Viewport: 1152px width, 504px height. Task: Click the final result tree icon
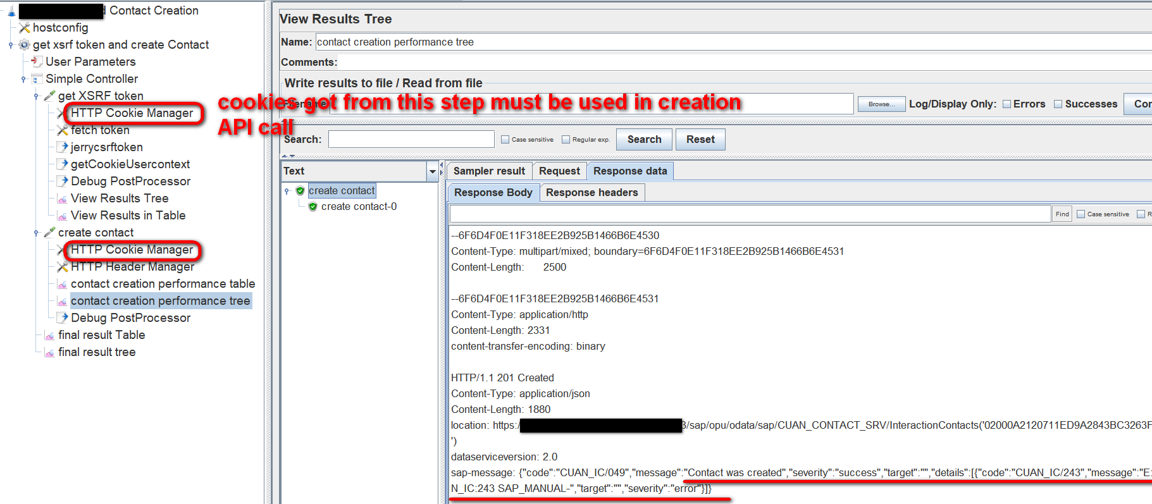pyautogui.click(x=50, y=352)
